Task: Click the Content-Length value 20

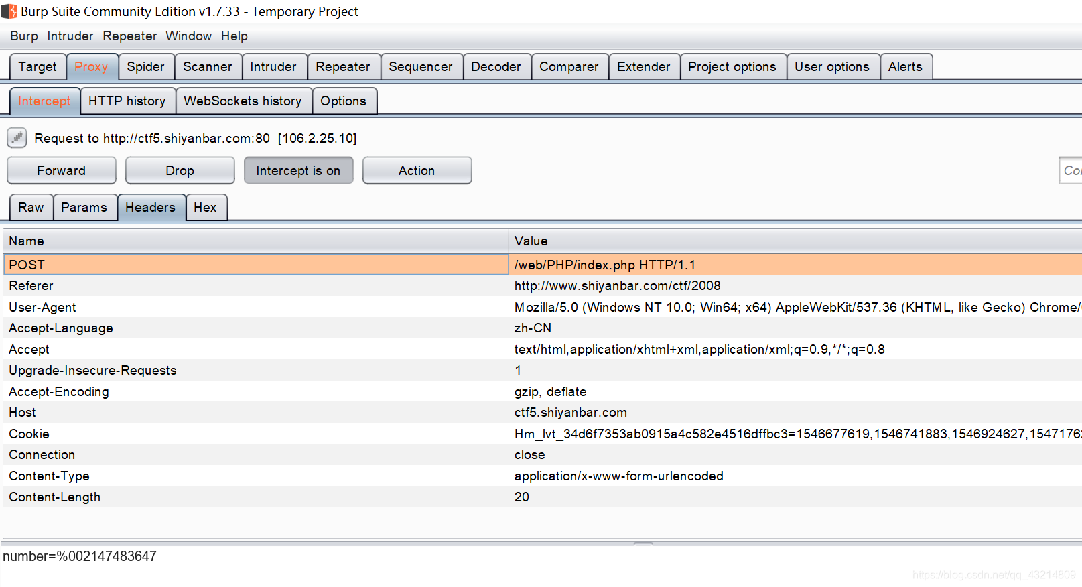Action: tap(796, 497)
